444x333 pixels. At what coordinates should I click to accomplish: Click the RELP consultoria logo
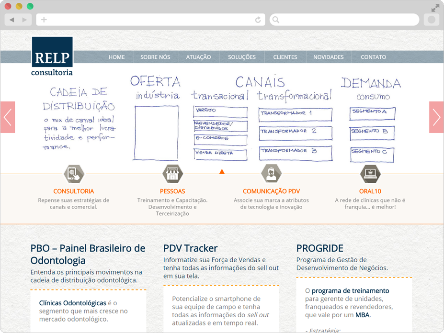(52, 56)
